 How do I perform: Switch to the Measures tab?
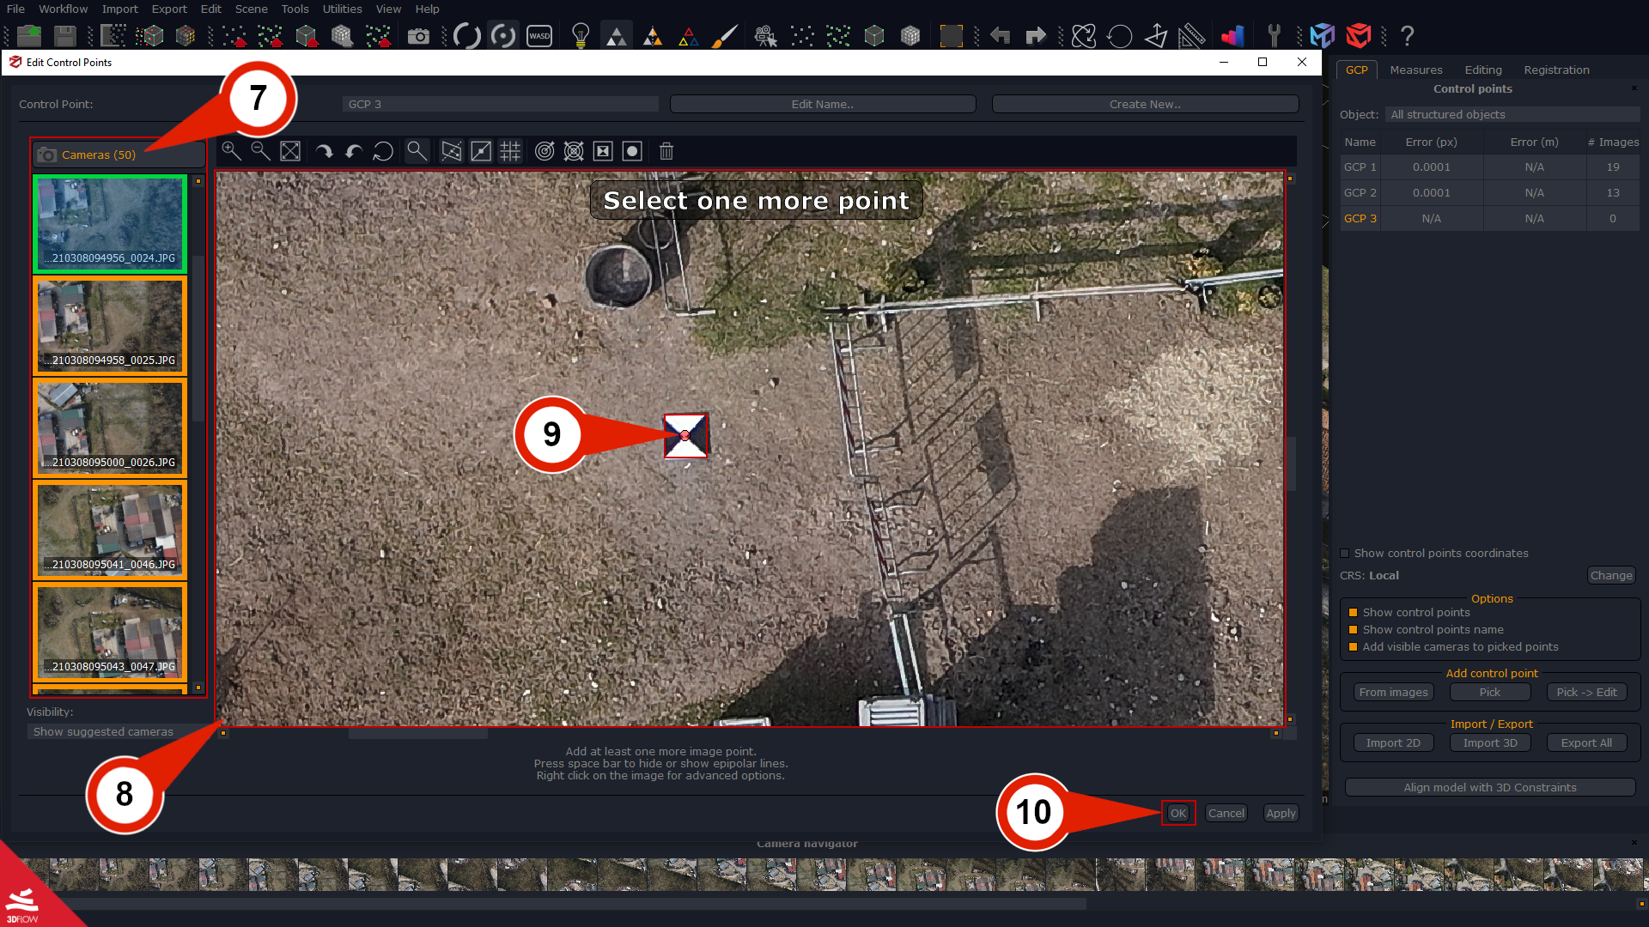tap(1416, 70)
